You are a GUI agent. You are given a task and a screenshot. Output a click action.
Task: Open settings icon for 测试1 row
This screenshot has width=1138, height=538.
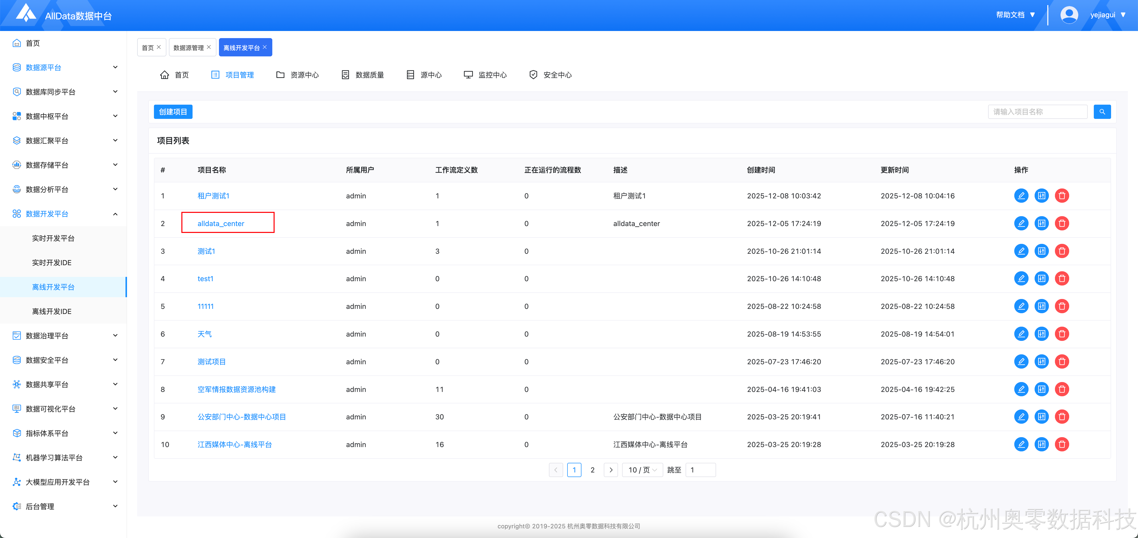pyautogui.click(x=1041, y=251)
